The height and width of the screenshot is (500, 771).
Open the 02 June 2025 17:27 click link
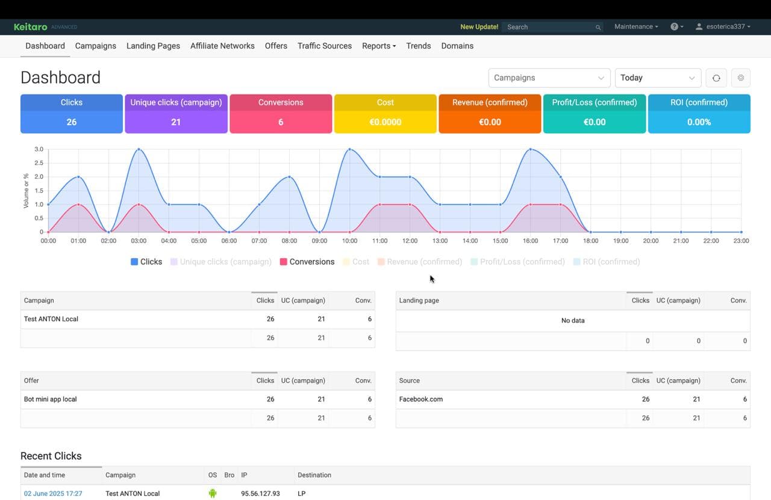coord(53,493)
